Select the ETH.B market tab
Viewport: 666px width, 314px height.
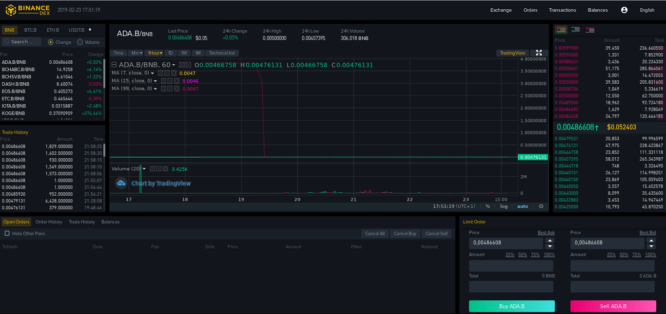point(53,30)
